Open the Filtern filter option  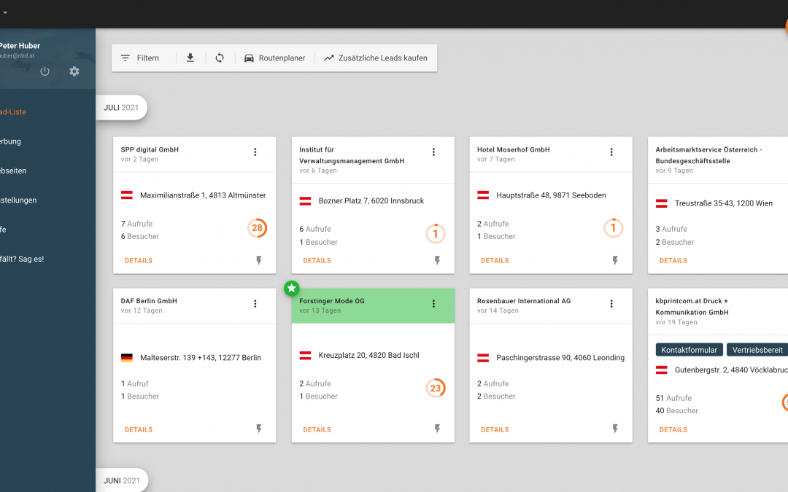coord(139,58)
